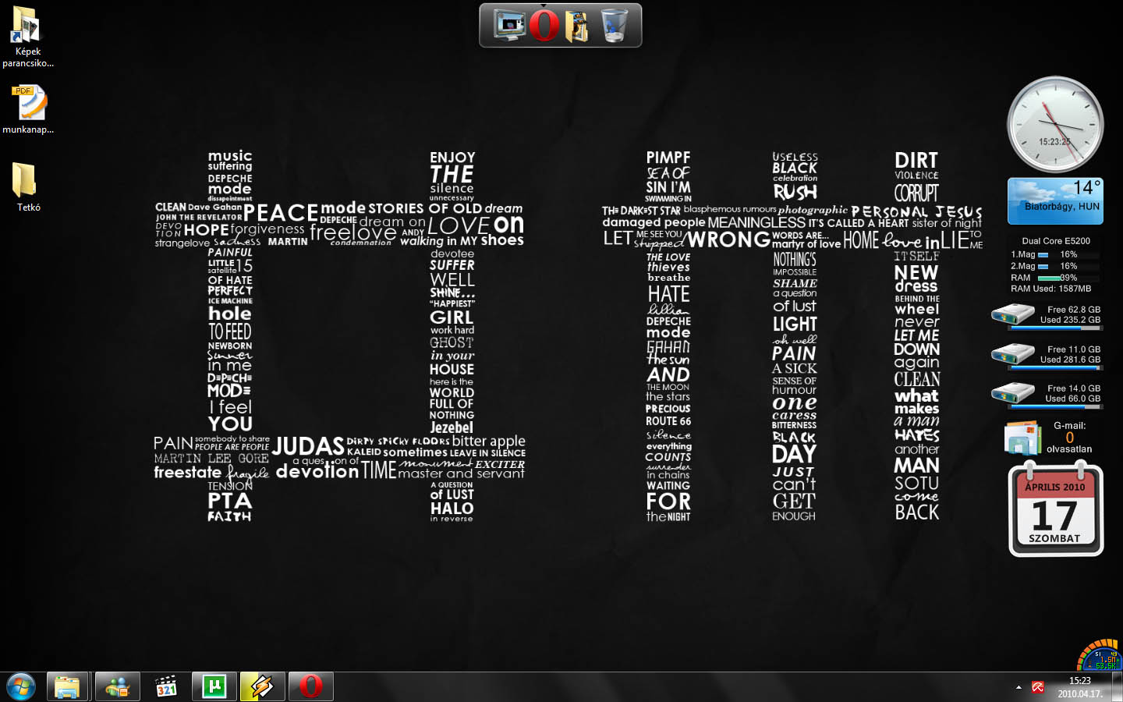
Task: Open the µTorrent taskbar button
Action: pos(214,687)
